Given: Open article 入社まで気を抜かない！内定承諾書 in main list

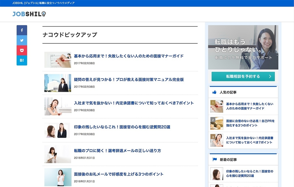Looking at the screenshot, I should click(134, 103).
